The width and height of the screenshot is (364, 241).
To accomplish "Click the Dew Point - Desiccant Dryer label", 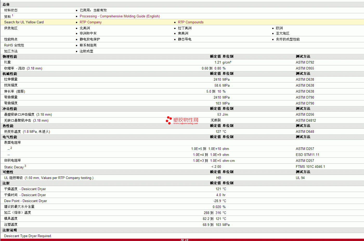I will pos(25,201).
